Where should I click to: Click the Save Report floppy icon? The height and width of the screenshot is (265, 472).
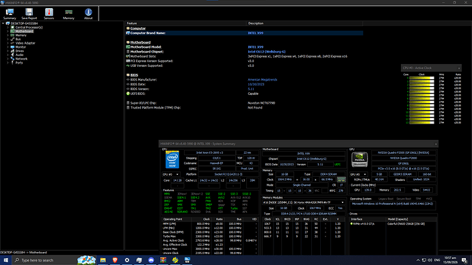pos(29,14)
